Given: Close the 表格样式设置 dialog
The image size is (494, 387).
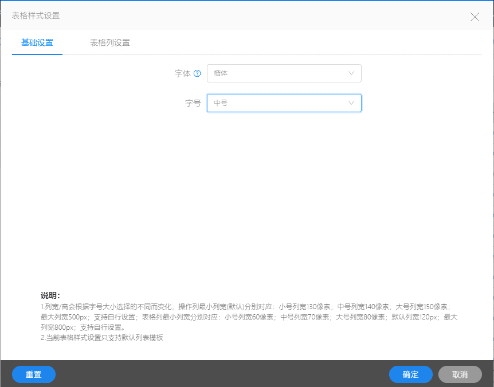Looking at the screenshot, I should click(475, 17).
